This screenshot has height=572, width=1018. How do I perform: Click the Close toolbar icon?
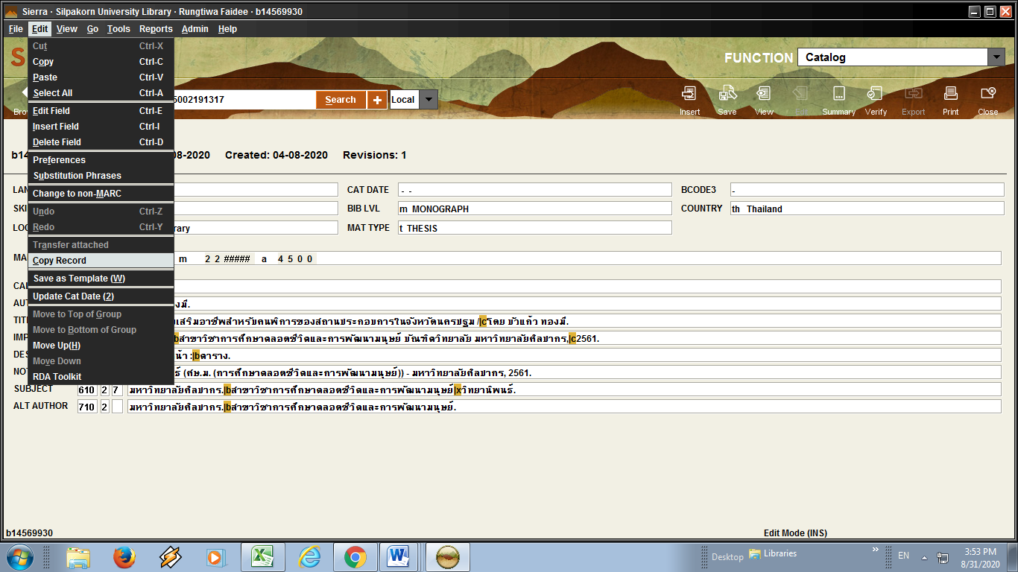987,101
